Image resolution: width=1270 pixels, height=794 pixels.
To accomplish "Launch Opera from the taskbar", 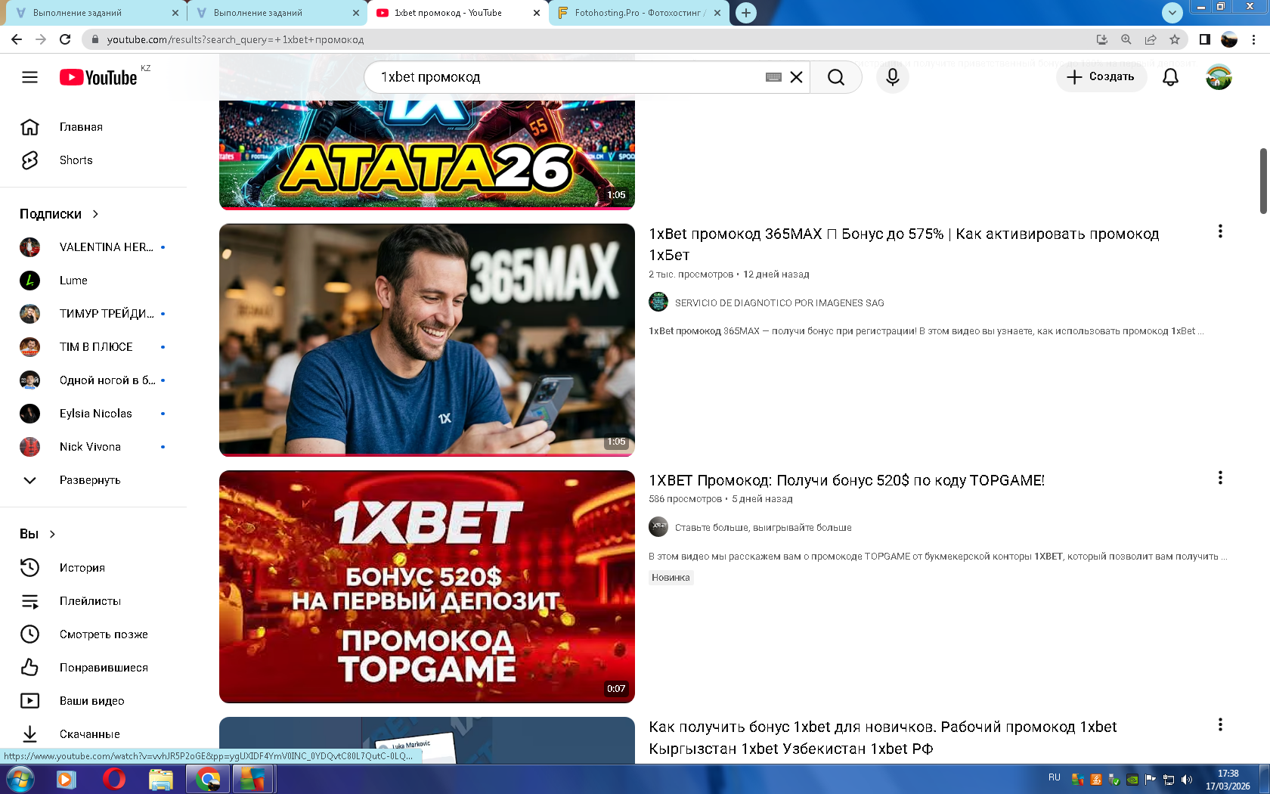I will tap(113, 779).
